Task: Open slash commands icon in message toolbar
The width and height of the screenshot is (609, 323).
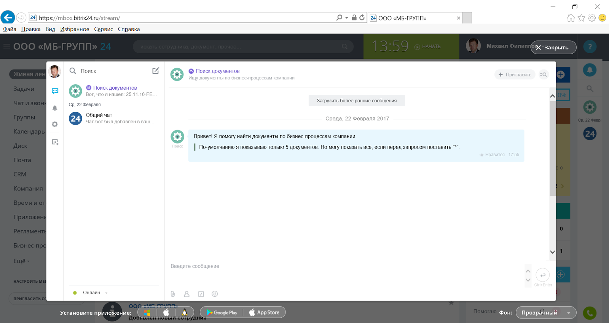Action: (201, 294)
